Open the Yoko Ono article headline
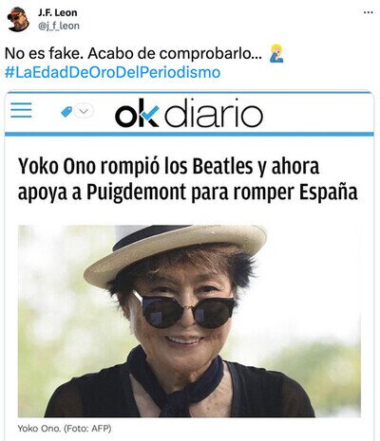 [x=188, y=179]
